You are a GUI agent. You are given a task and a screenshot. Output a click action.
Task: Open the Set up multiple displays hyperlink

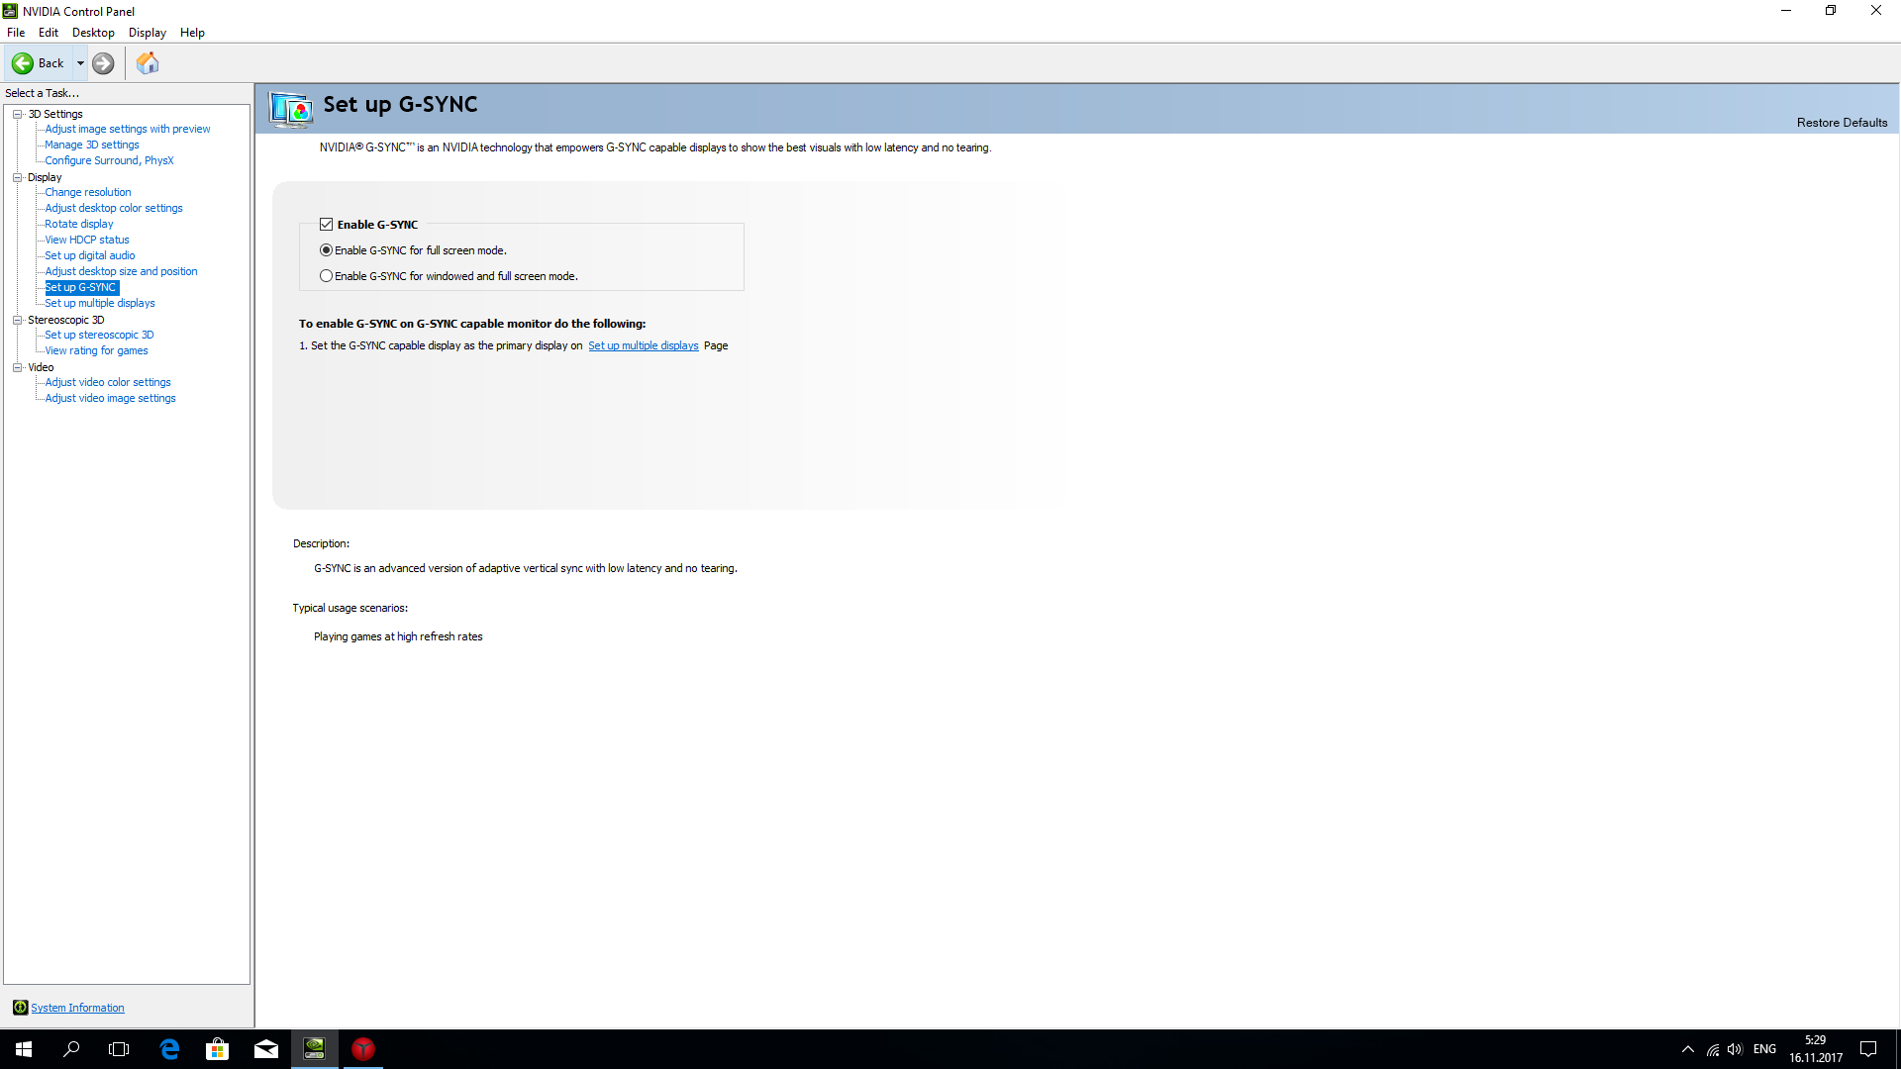644,345
